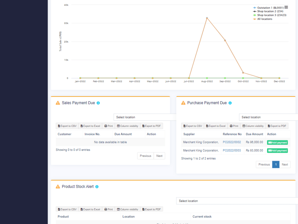This screenshot has width=298, height=224.
Task: Click Export to Excel in Sales Payment Due
Action: pos(90,126)
